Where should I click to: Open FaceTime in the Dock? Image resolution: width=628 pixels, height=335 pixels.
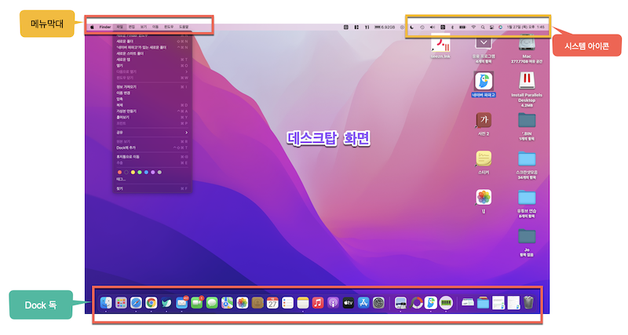[197, 303]
